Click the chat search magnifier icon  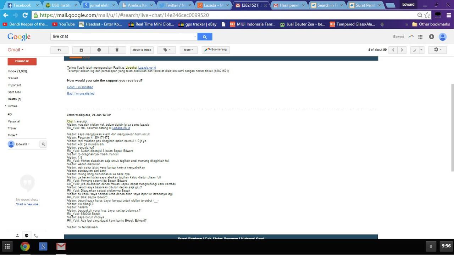pos(43,144)
